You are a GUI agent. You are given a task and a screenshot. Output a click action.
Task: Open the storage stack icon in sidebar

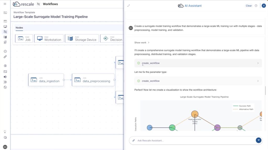pos(5,37)
